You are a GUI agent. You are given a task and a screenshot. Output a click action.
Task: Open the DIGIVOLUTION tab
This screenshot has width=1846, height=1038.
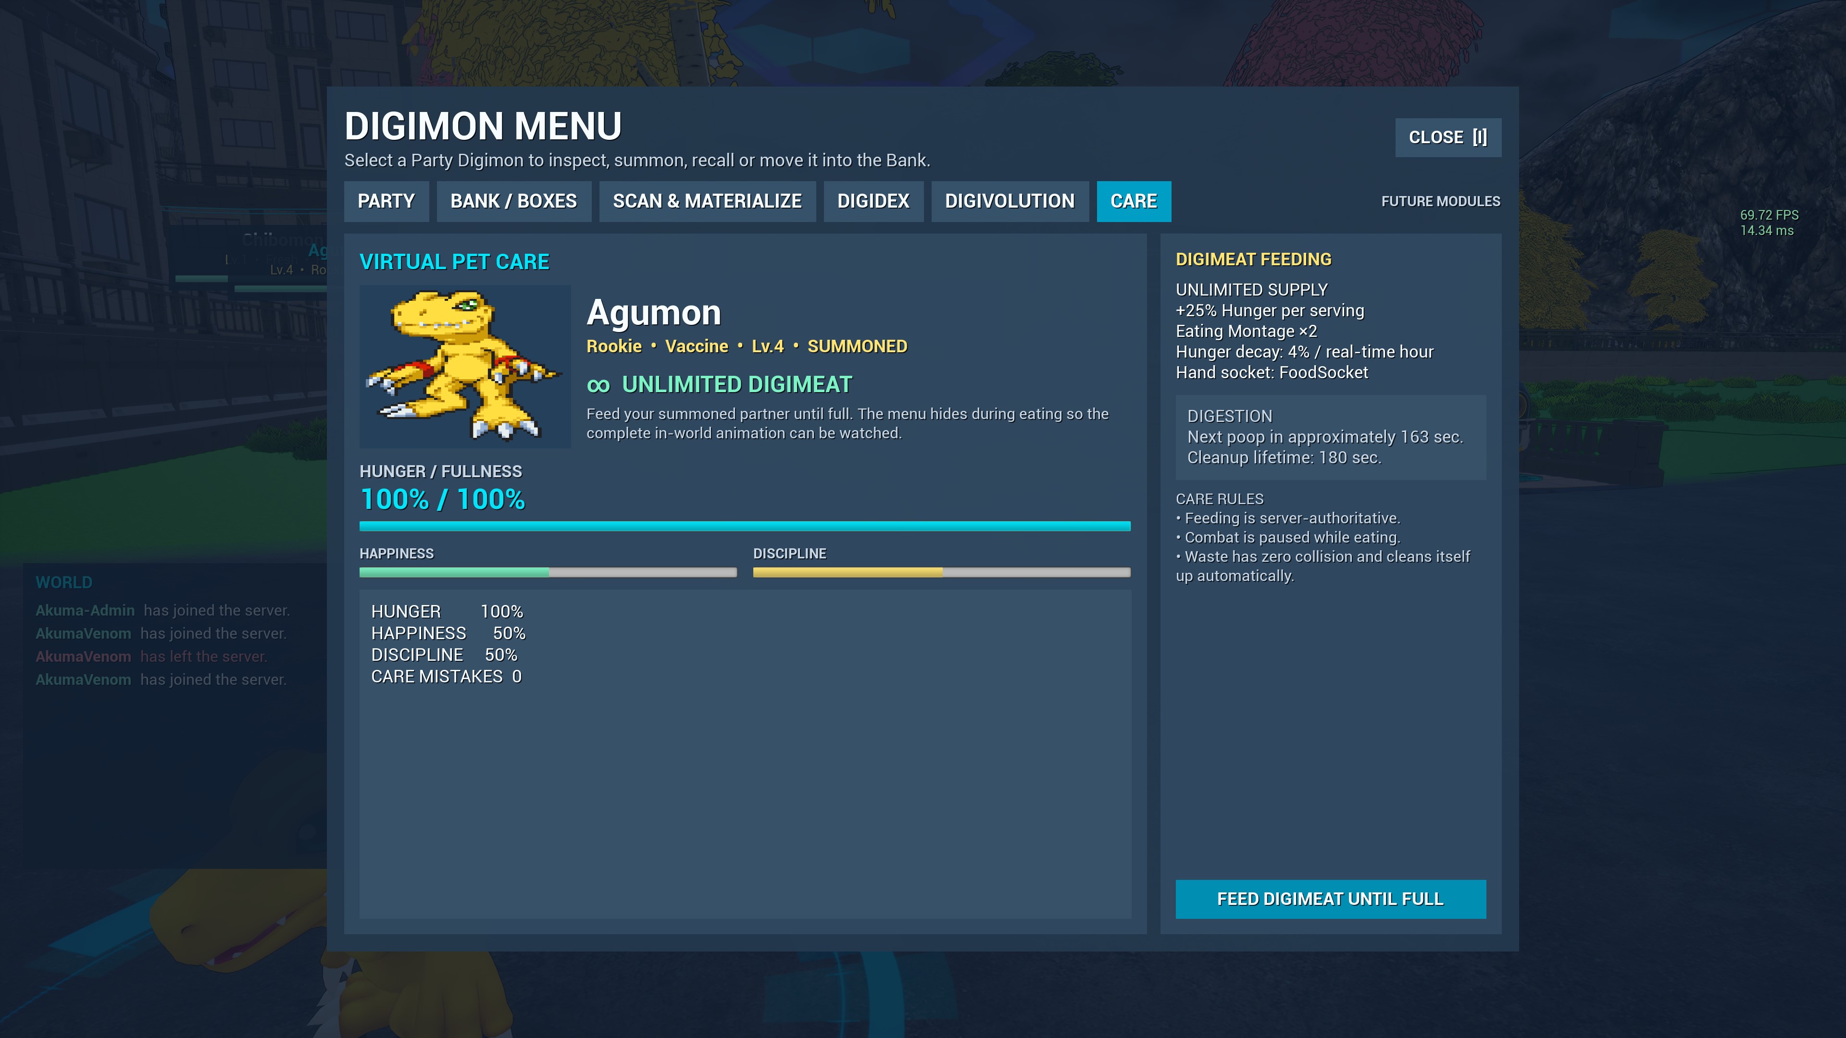pyautogui.click(x=1010, y=201)
